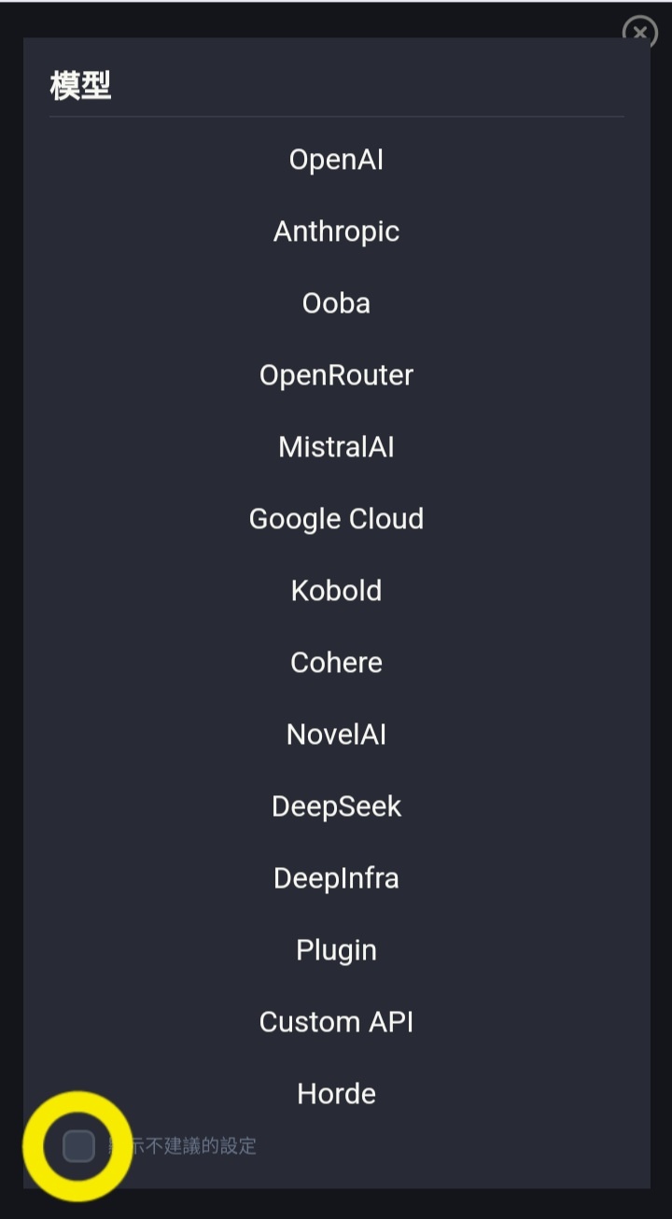
Task: Tick the checkbox inside the yellow circle
Action: [x=78, y=1145]
